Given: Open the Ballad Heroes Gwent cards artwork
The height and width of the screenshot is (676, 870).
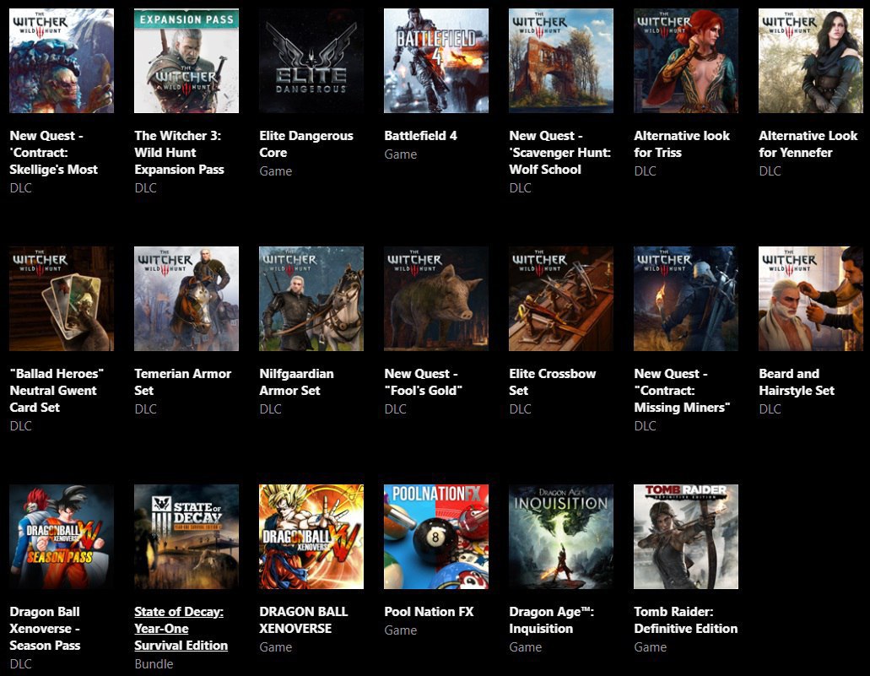Looking at the screenshot, I should click(62, 299).
